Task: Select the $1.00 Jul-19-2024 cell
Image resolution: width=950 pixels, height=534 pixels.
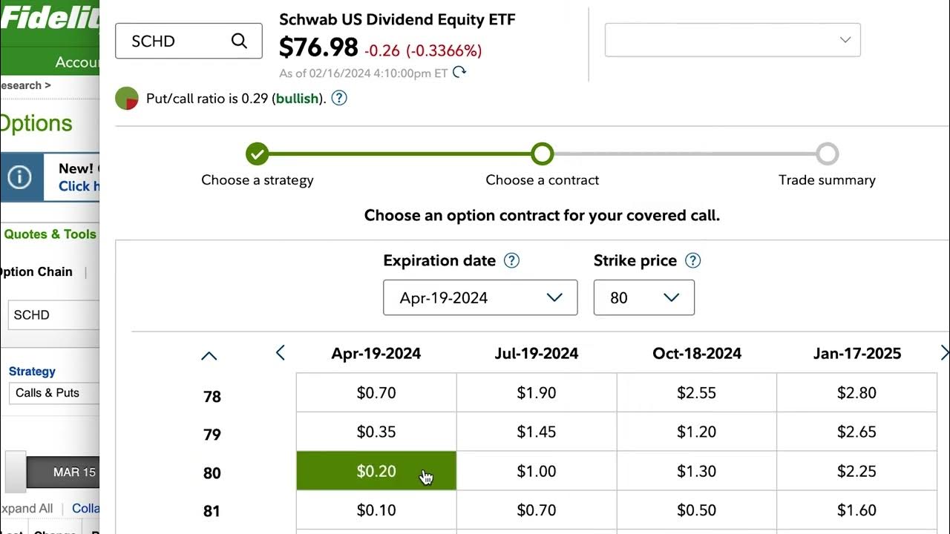Action: [x=537, y=471]
